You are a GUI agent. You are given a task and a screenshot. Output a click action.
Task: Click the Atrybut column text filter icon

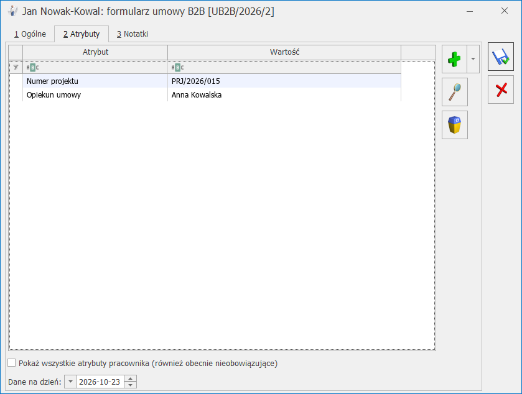[x=32, y=68]
